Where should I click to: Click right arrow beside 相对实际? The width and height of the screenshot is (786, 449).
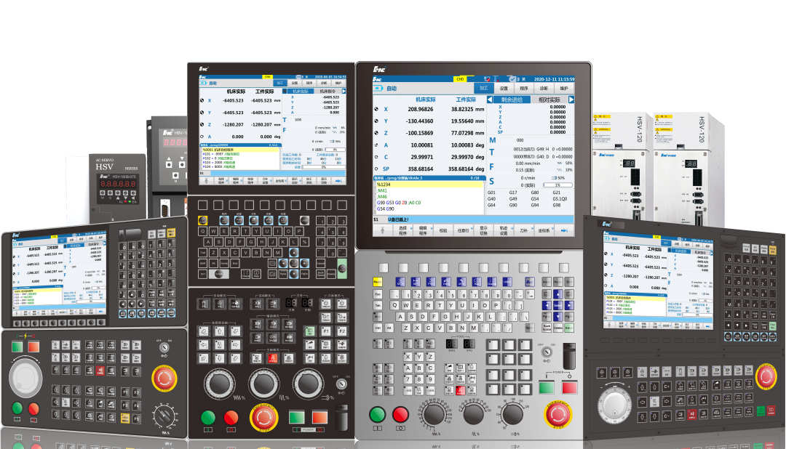point(571,100)
